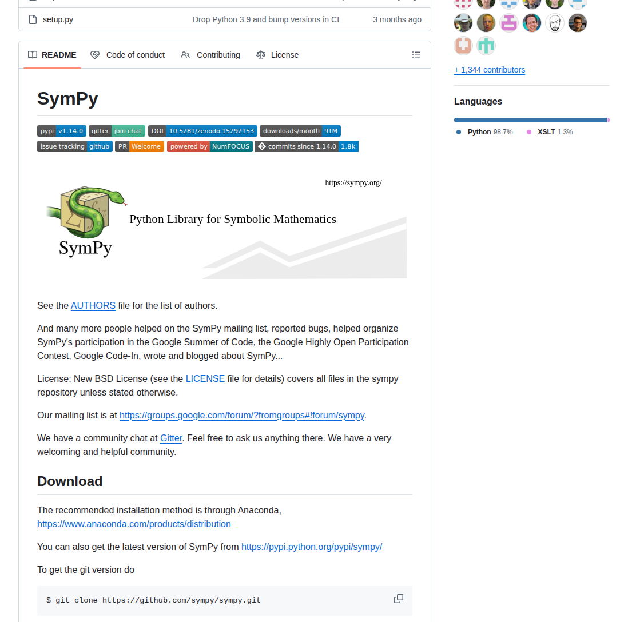Screen dimensions: 628x622
Task: Copy the git clone command
Action: point(398,598)
